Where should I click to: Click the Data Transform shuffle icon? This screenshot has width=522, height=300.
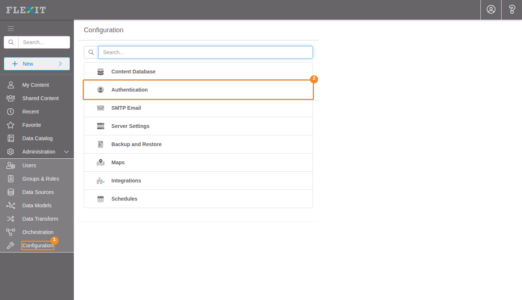(11, 219)
